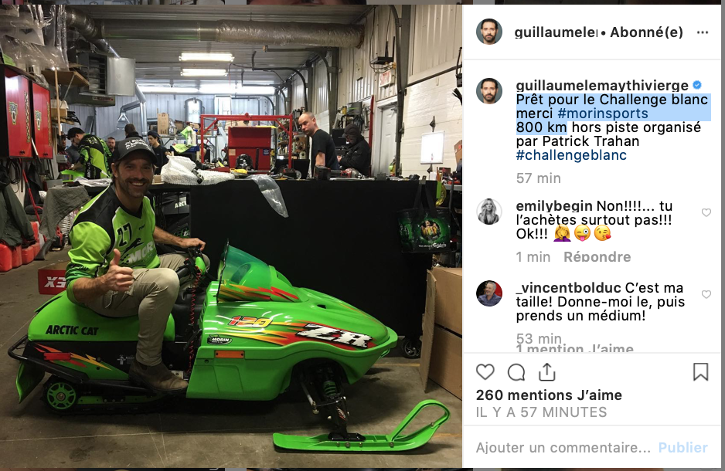The image size is (725, 471).
Task: Toggle the Abonné(e) follow status
Action: click(646, 32)
